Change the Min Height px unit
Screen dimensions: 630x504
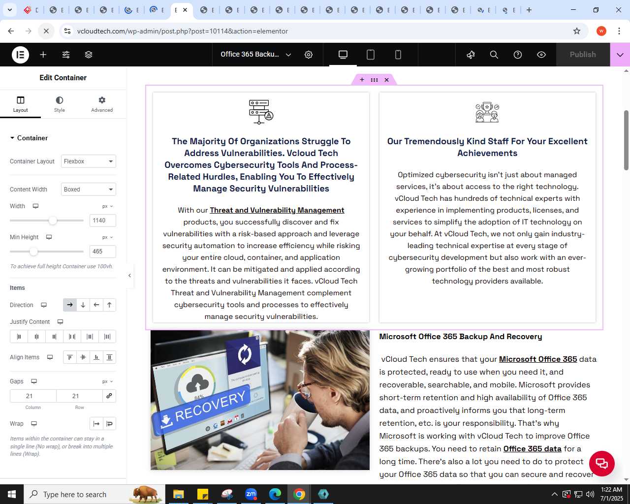tap(108, 237)
